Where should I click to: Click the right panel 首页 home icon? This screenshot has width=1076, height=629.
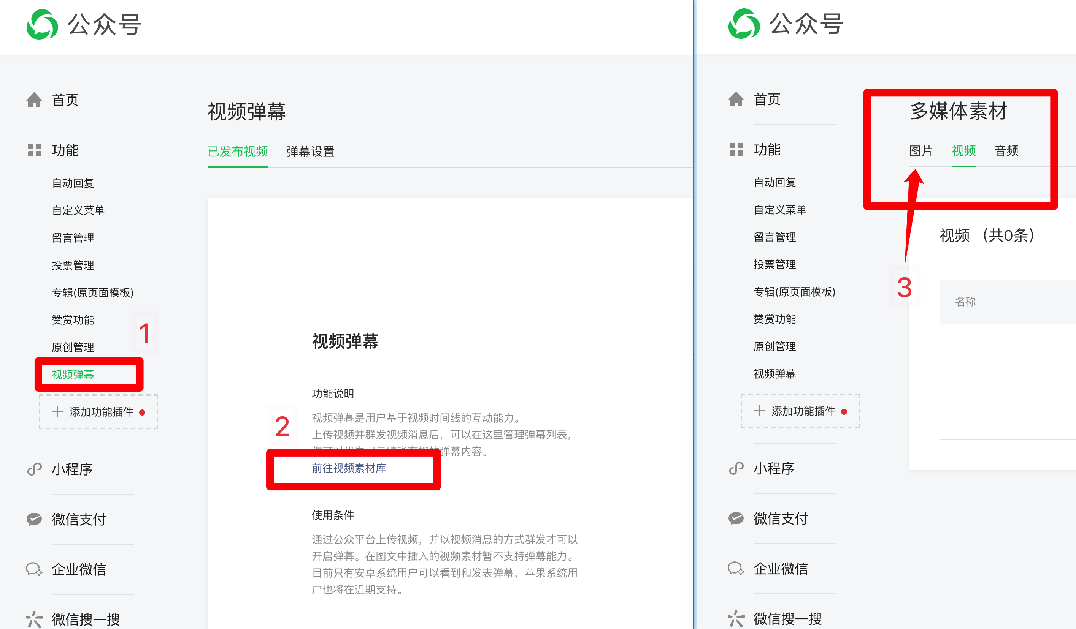click(x=736, y=100)
